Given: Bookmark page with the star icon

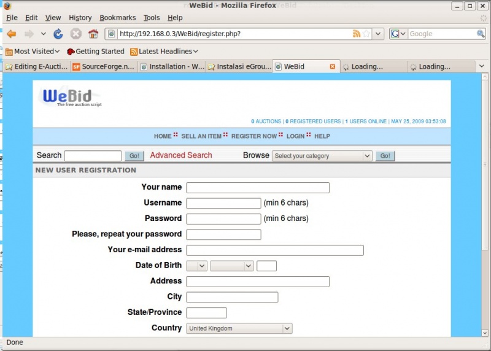Looking at the screenshot, I should [x=366, y=34].
